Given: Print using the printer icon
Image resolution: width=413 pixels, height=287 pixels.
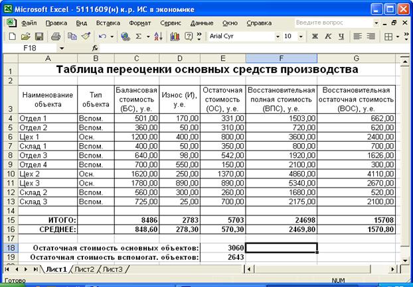Looking at the screenshot, I should pyautogui.click(x=56, y=36).
